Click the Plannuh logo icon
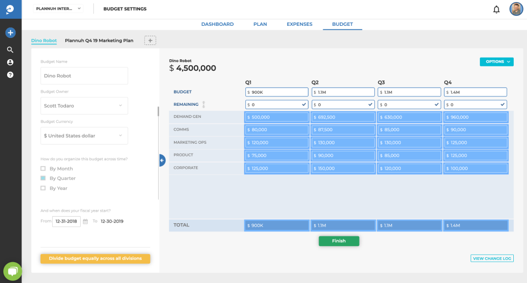The height and width of the screenshot is (283, 527). (x=10, y=9)
